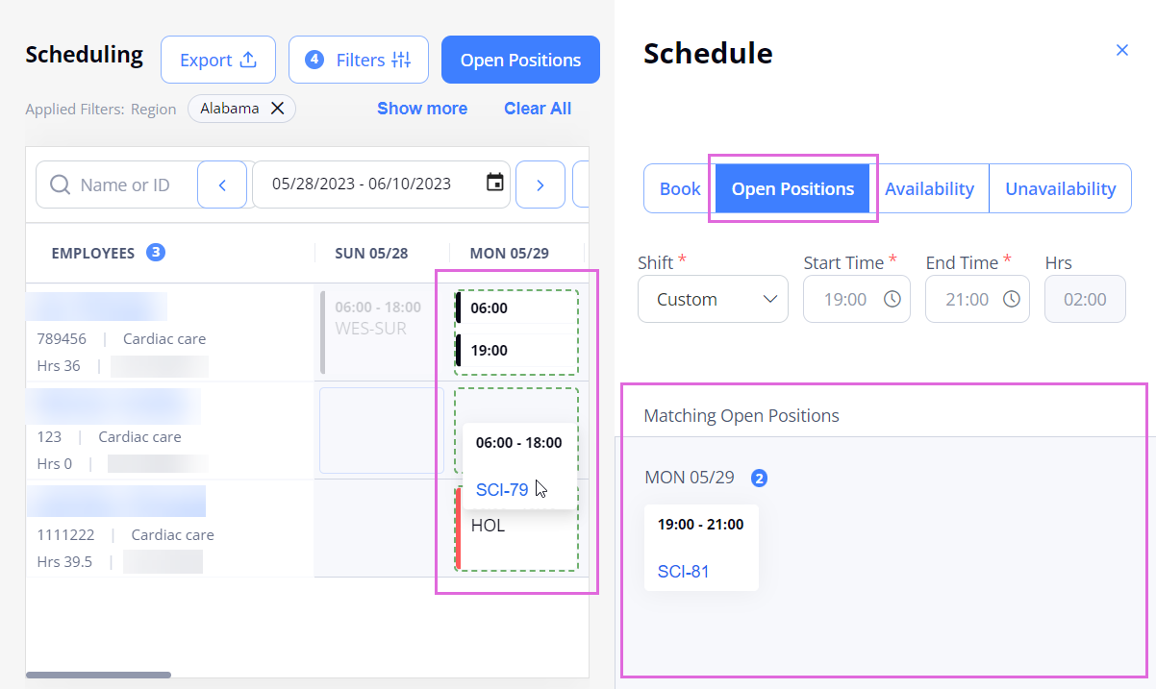
Task: Click the clock icon in End Time field
Action: (x=1012, y=299)
